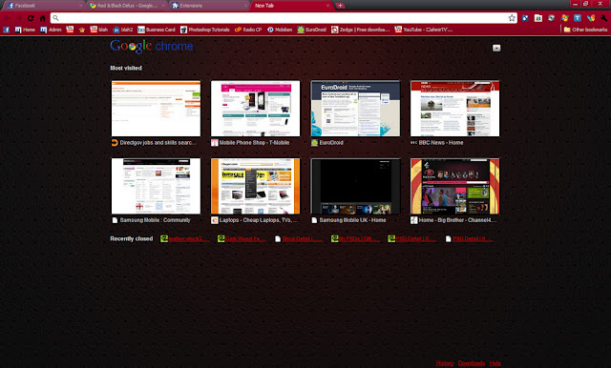611x368 pixels.
Task: Open the Directgov jobs thumbnail
Action: click(156, 109)
